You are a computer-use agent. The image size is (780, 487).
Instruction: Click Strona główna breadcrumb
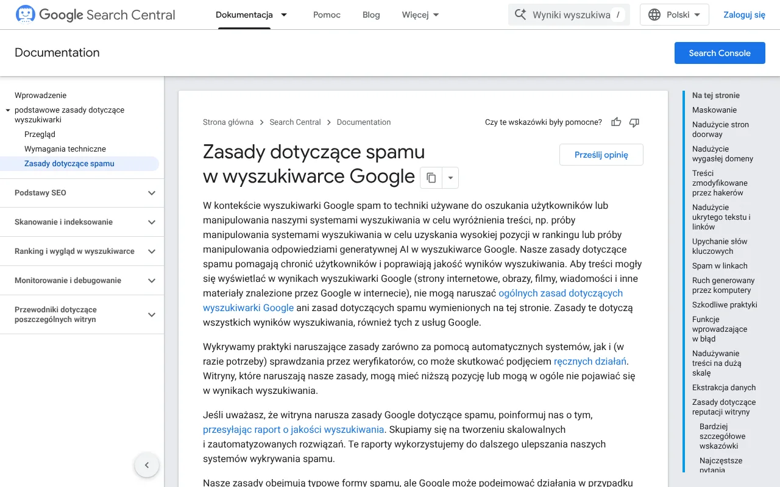(x=228, y=122)
